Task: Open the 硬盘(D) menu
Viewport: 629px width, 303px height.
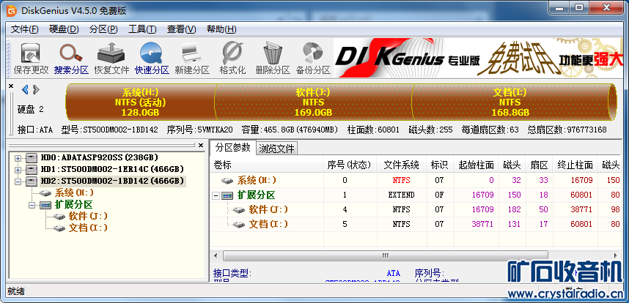Action: click(x=65, y=29)
